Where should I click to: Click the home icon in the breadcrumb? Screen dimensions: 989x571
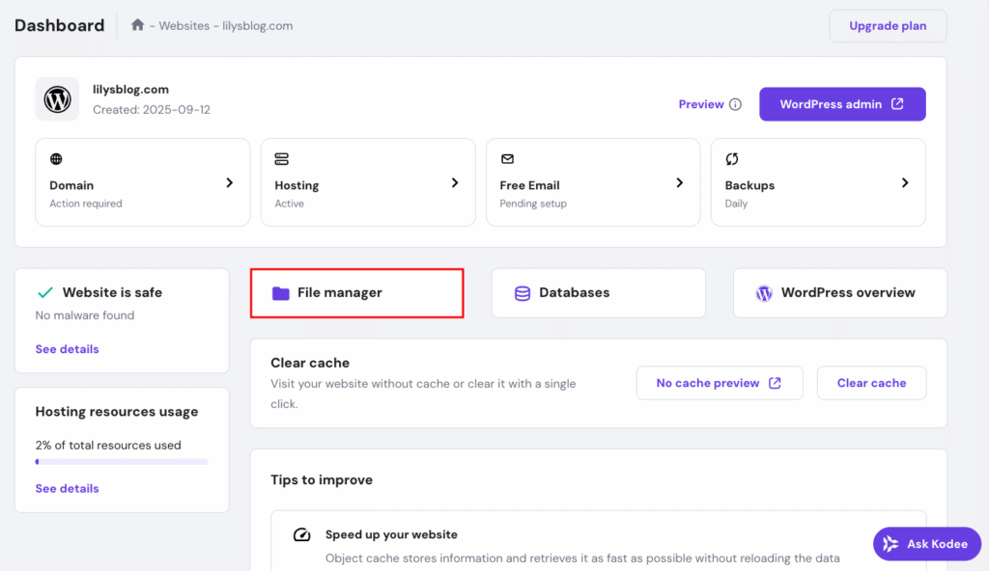pyautogui.click(x=137, y=26)
